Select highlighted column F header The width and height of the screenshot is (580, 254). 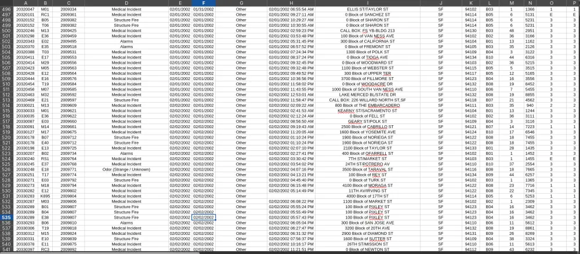pyautogui.click(x=204, y=3)
